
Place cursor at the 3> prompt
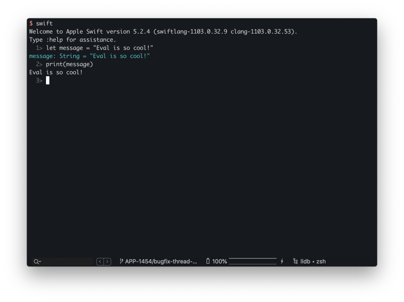tap(48, 80)
